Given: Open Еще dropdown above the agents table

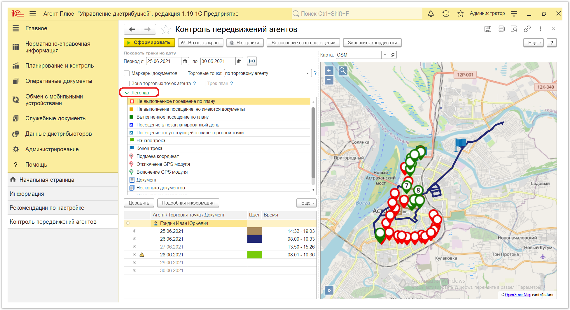Looking at the screenshot, I should click(x=306, y=203).
